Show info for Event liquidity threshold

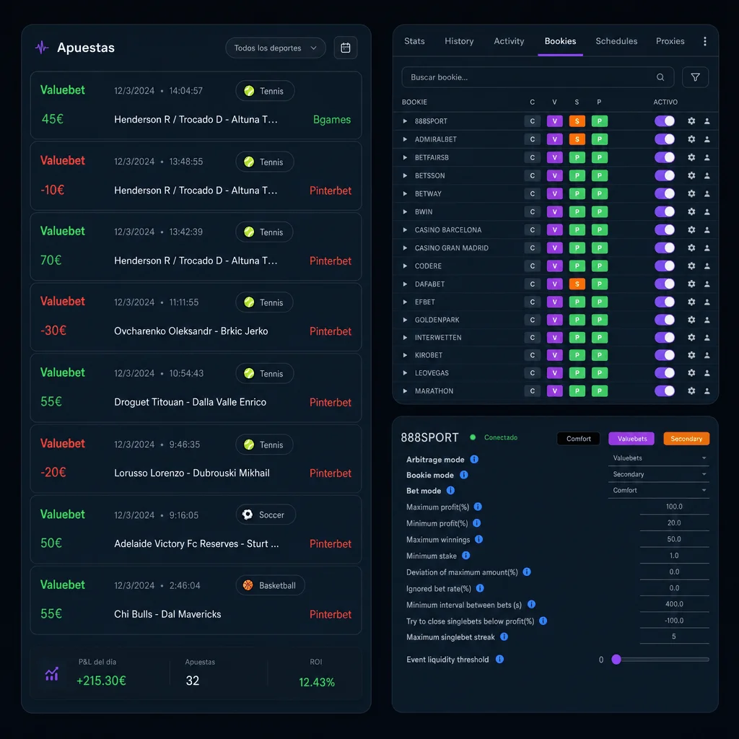click(499, 659)
